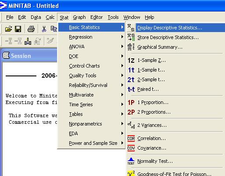Open Power and Sample Size submenu
The height and width of the screenshot is (176, 225).
(x=91, y=143)
